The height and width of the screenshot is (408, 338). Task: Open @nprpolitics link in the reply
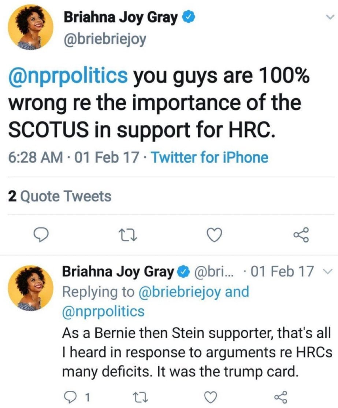pos(104,312)
